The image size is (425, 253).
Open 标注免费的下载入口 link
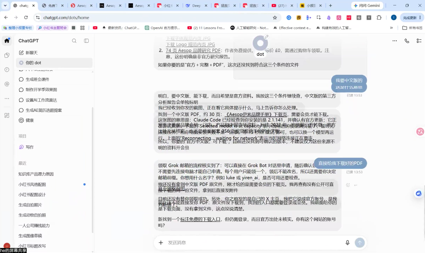click(200, 219)
